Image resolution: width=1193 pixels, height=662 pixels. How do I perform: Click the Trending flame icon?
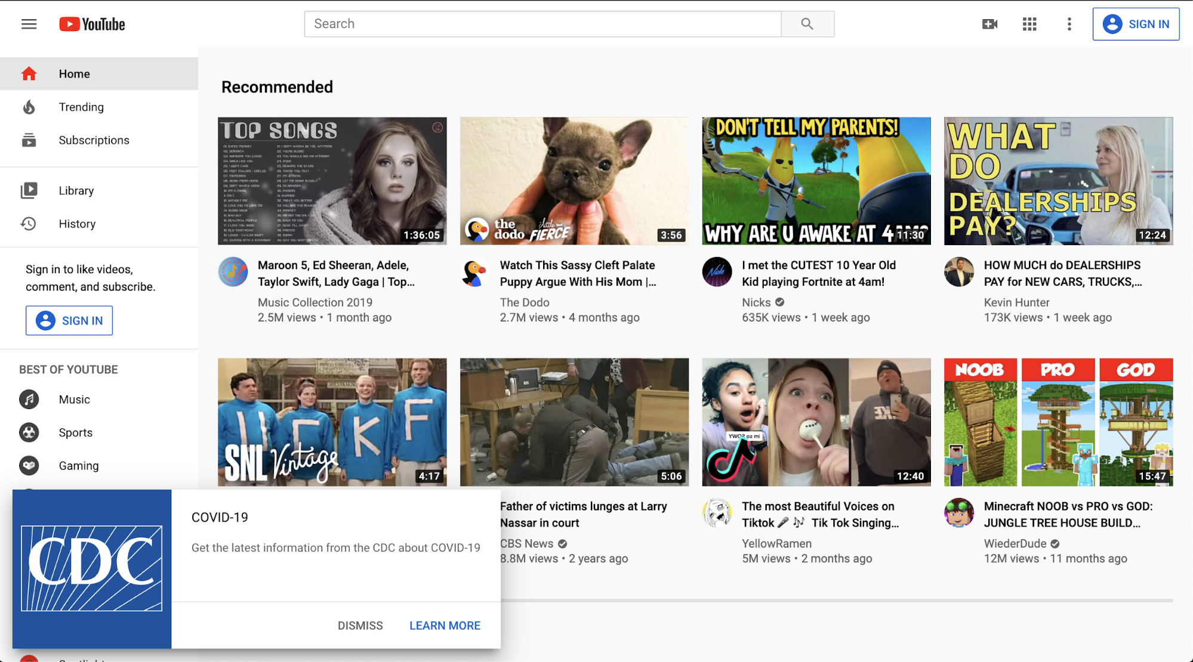coord(29,107)
